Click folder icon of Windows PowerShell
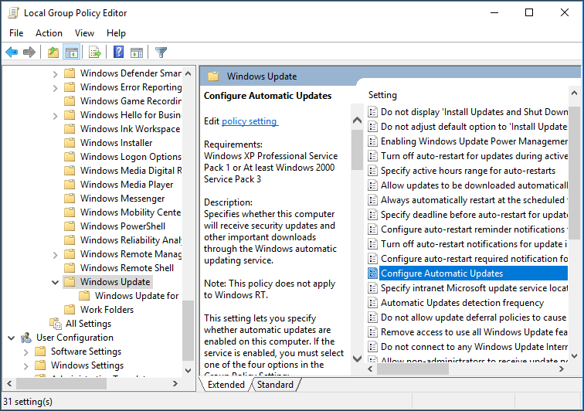Viewport: 584px width, 411px height. [x=70, y=226]
